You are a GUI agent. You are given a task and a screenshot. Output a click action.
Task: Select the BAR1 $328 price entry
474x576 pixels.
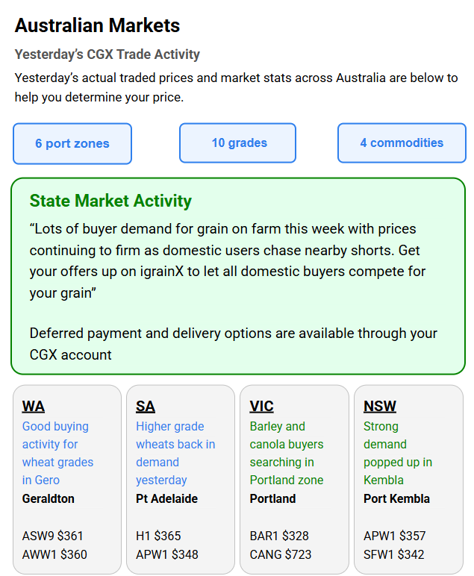tap(279, 536)
